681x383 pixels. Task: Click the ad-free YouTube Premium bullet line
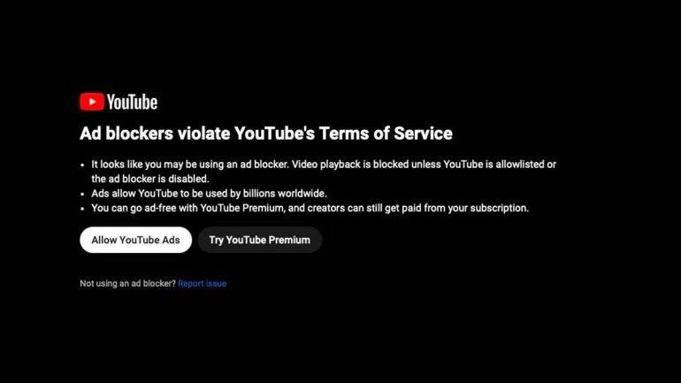point(310,209)
